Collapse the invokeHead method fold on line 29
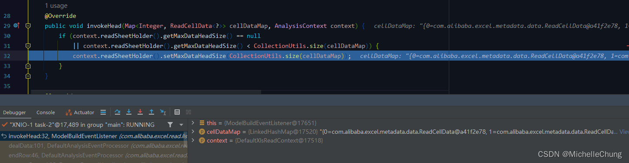 28,26
